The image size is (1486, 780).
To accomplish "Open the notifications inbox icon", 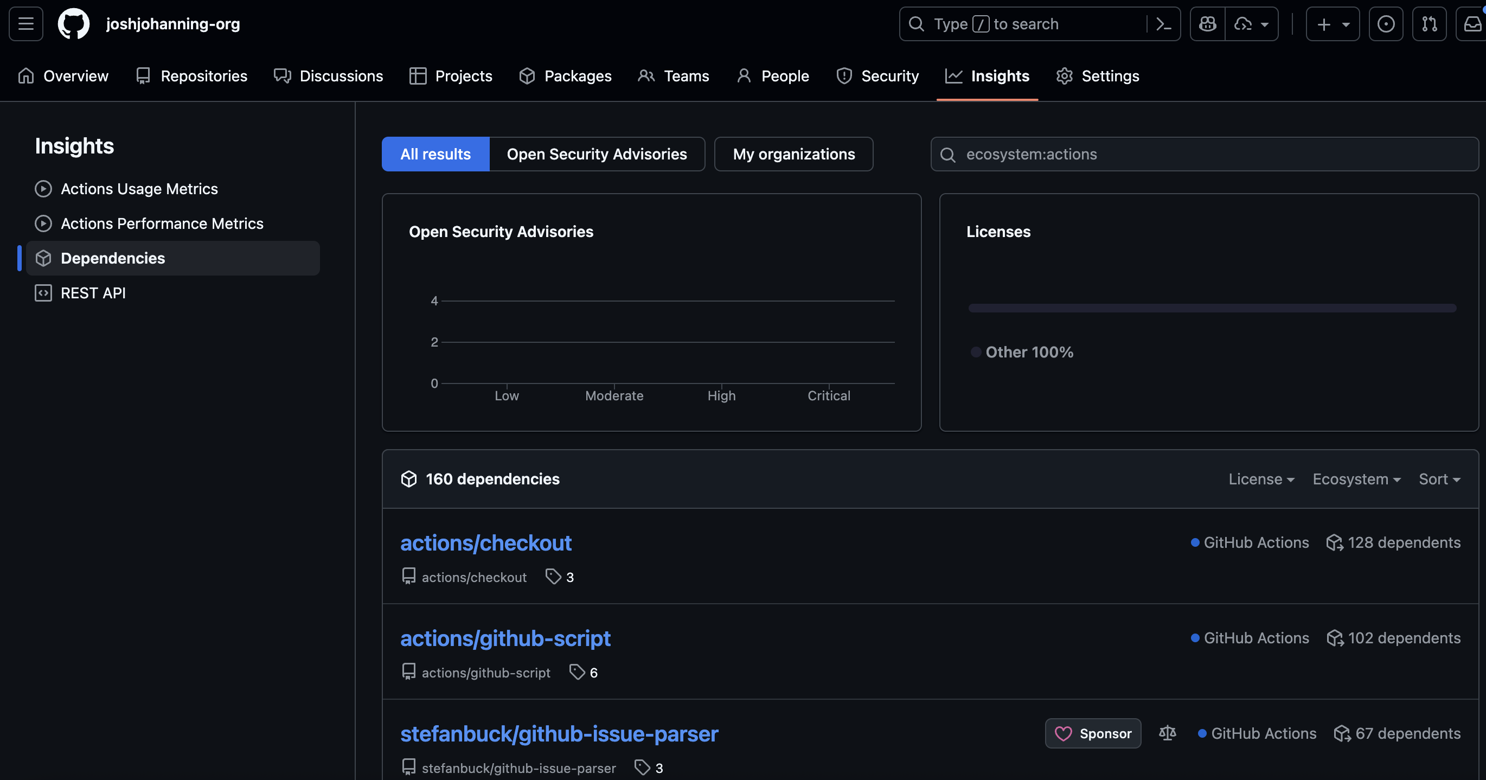I will (1471, 24).
